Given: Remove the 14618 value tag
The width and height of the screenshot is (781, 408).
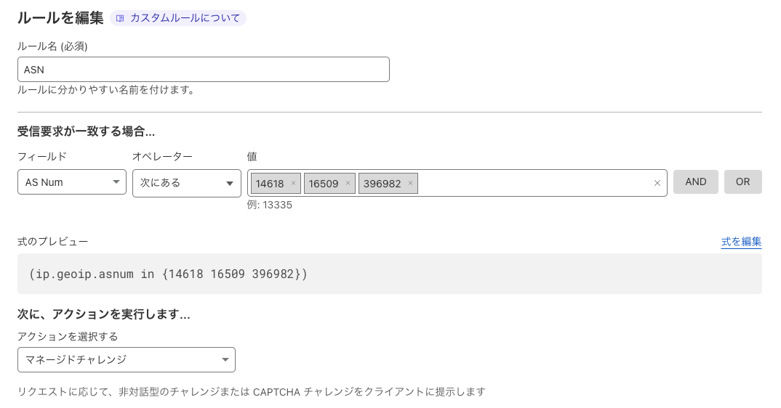Looking at the screenshot, I should (x=293, y=183).
